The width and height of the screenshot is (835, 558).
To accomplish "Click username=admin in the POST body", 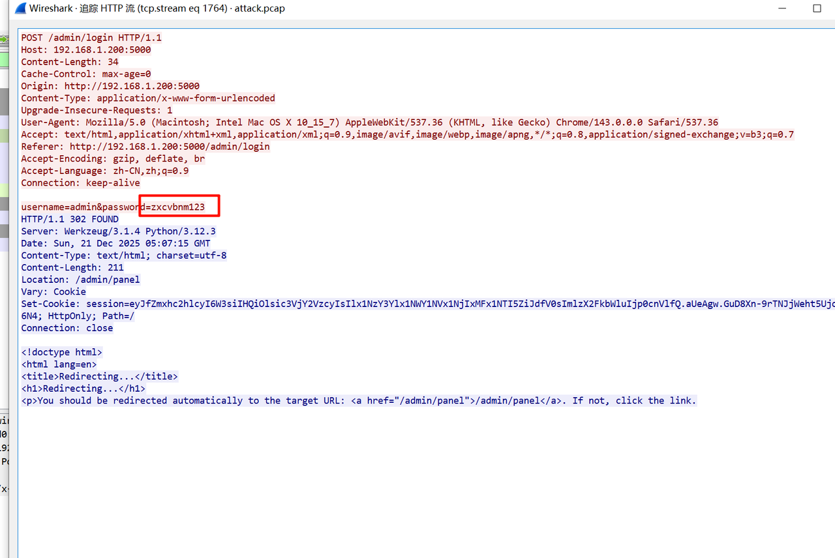I will pyautogui.click(x=58, y=207).
